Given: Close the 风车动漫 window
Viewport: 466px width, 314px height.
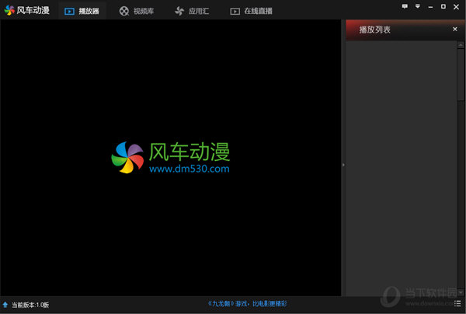Looking at the screenshot, I should tap(456, 6).
